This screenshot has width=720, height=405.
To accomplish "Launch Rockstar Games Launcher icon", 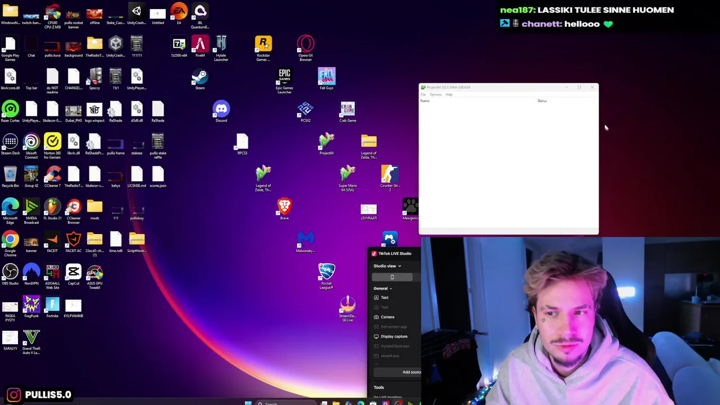I will coord(263,48).
